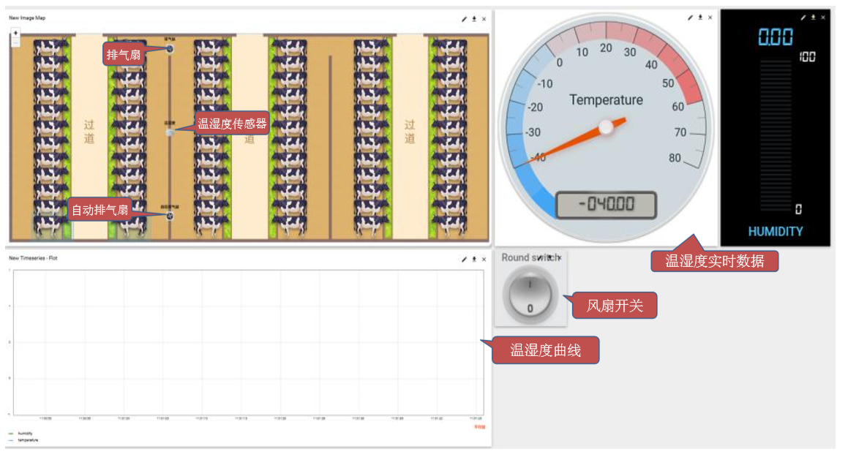Image resolution: width=856 pixels, height=457 pixels.
Task: Click the edit pencil icon on New Timeseries - Flot
Action: click(x=465, y=259)
